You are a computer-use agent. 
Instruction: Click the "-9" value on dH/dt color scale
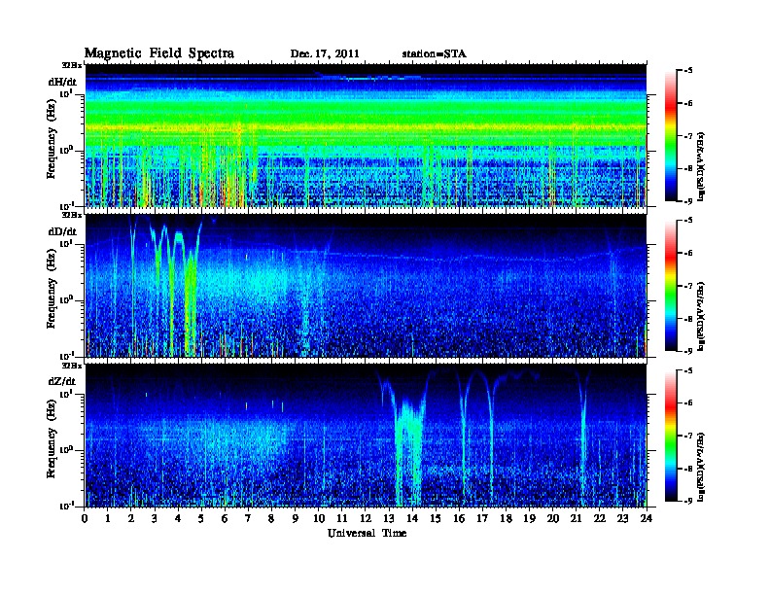pos(688,201)
